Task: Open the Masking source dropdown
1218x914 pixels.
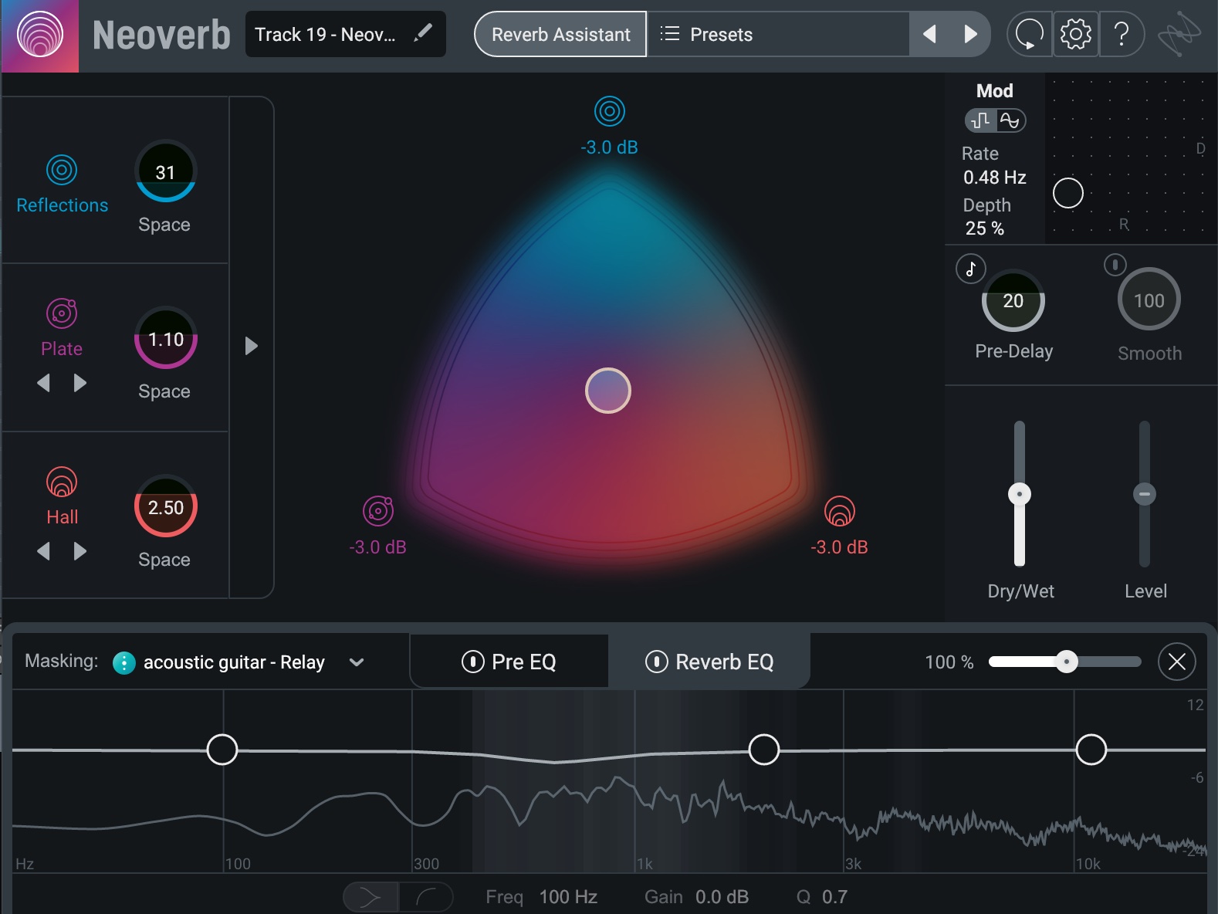Action: pyautogui.click(x=357, y=662)
